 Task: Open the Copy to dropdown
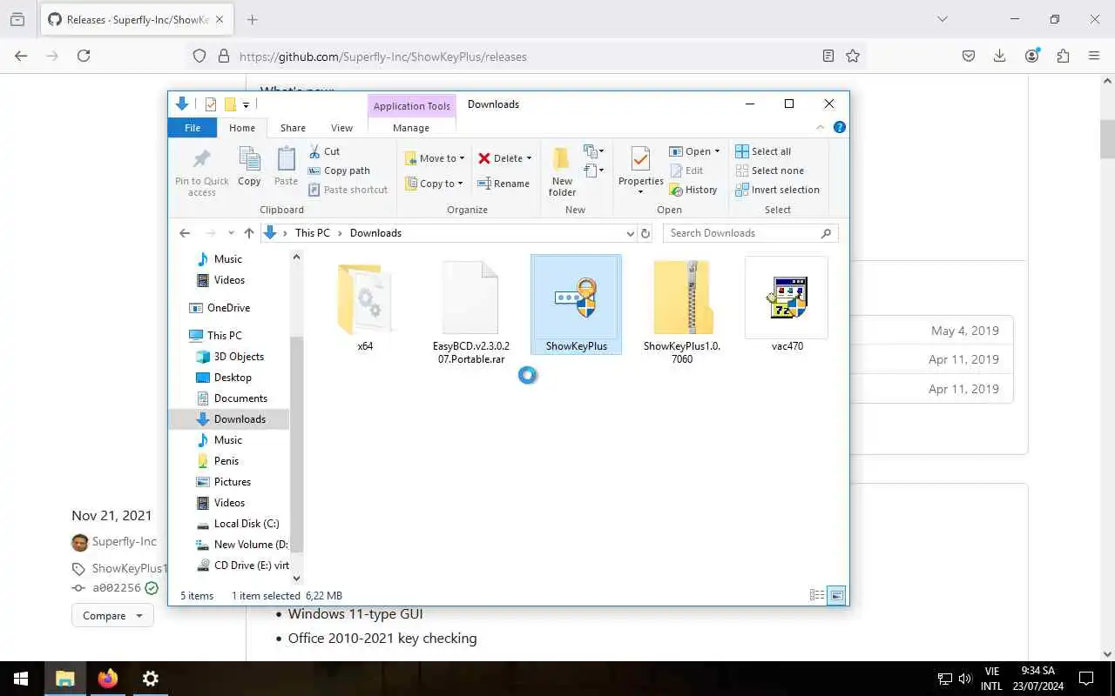[x=436, y=184]
